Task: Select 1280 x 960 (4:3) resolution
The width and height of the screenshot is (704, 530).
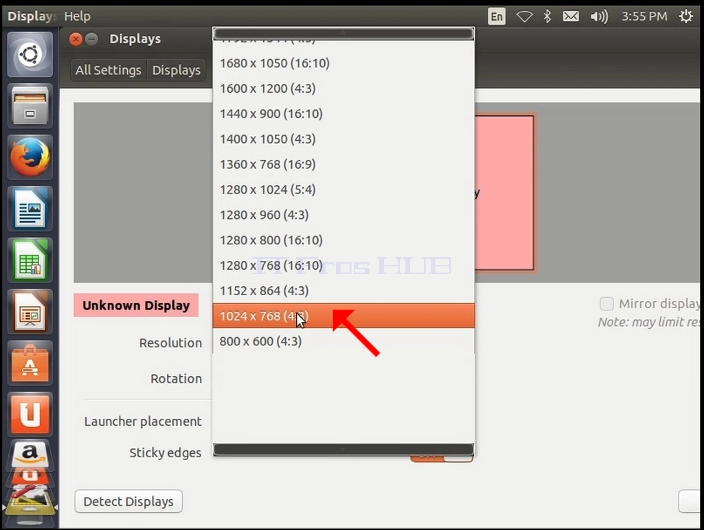Action: click(x=343, y=215)
